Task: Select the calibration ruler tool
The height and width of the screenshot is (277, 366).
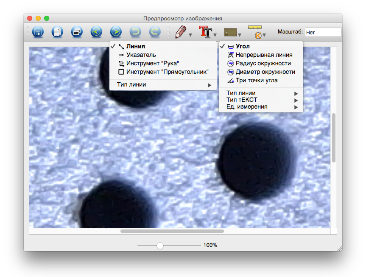Action: coord(255,32)
